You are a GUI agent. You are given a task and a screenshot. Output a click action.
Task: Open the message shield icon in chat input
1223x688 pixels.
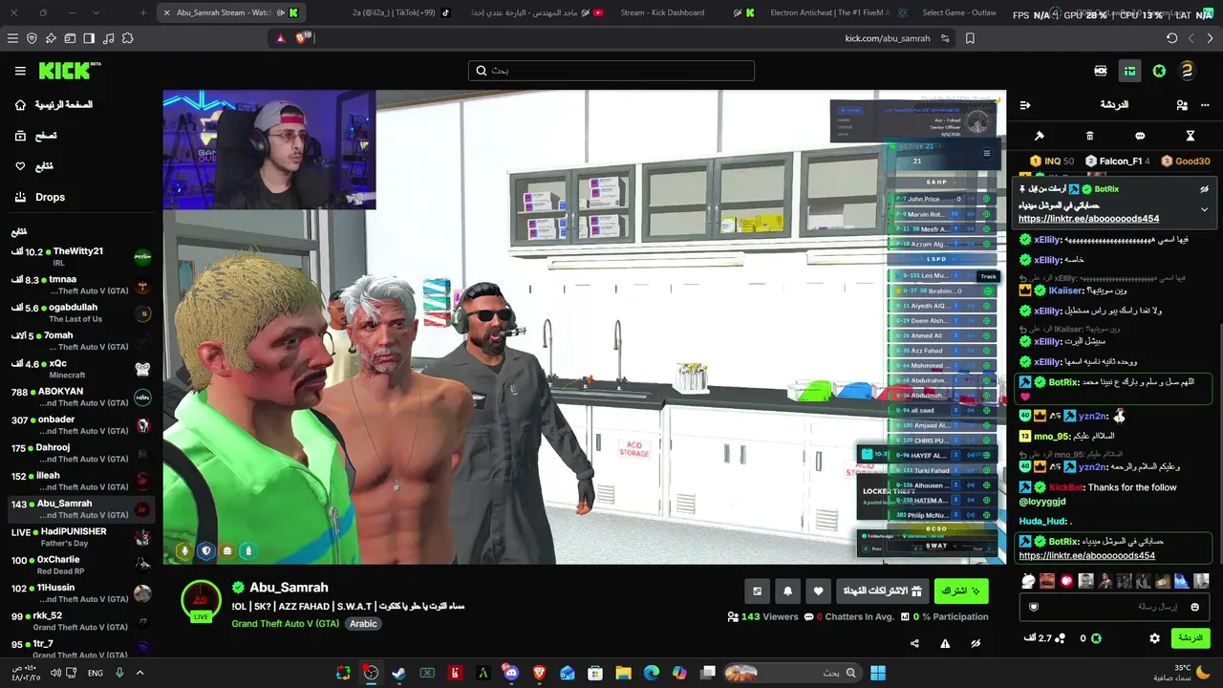tap(1033, 607)
